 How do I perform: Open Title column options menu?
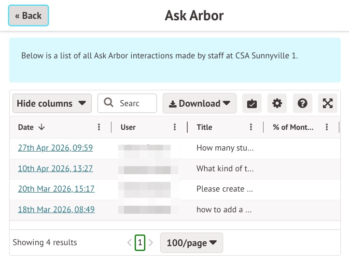tap(251, 127)
